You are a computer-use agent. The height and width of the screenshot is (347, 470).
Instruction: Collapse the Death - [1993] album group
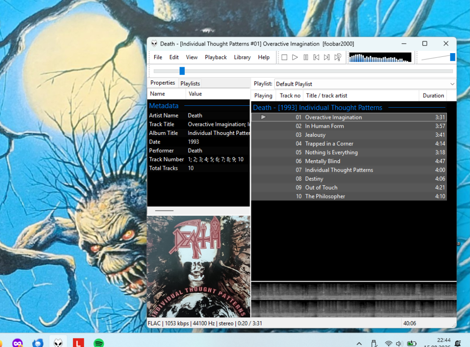point(349,108)
